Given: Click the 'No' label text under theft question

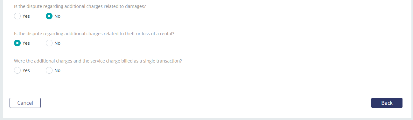Looking at the screenshot, I should (x=57, y=43).
